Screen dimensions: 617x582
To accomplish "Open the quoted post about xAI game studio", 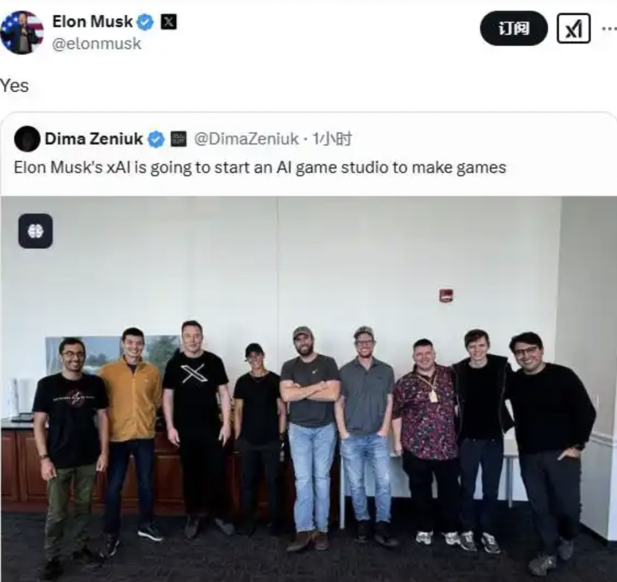I will point(260,168).
